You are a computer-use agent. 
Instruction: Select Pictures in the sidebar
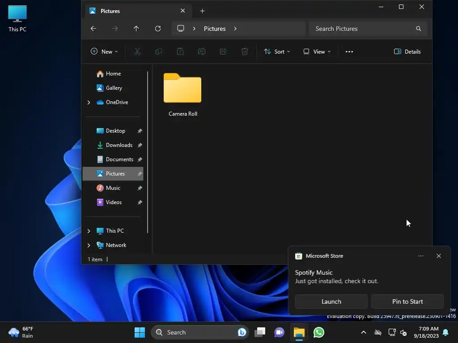coord(113,174)
